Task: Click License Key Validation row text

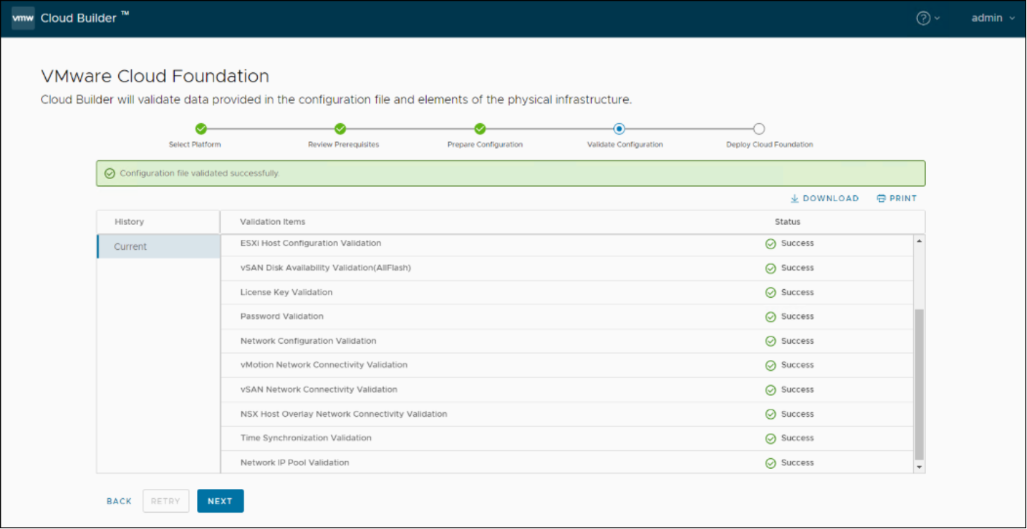Action: 286,292
